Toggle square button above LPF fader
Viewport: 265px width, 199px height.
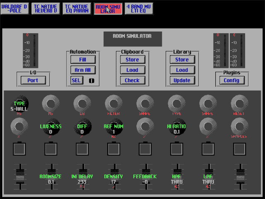(x=208, y=149)
